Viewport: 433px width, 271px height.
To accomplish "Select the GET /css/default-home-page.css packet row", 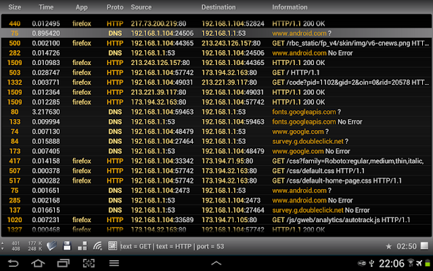I will point(216,181).
